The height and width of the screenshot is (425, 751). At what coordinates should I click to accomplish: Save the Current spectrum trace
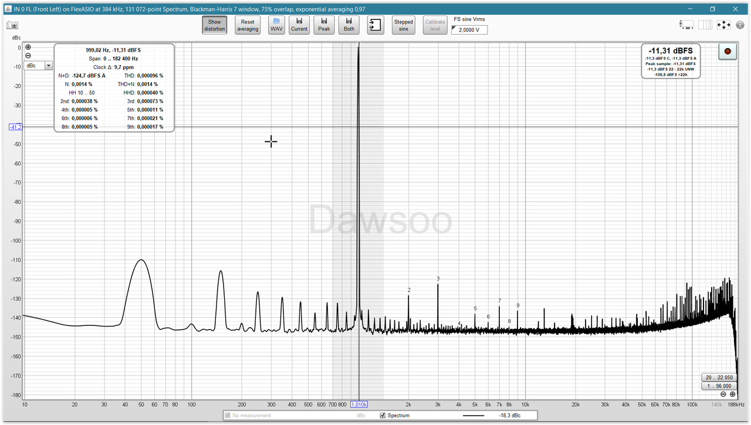[299, 25]
